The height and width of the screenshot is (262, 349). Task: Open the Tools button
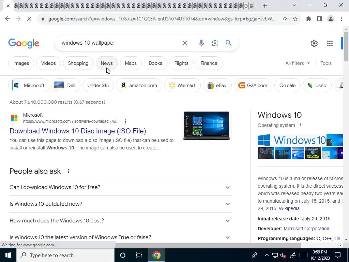point(326,63)
